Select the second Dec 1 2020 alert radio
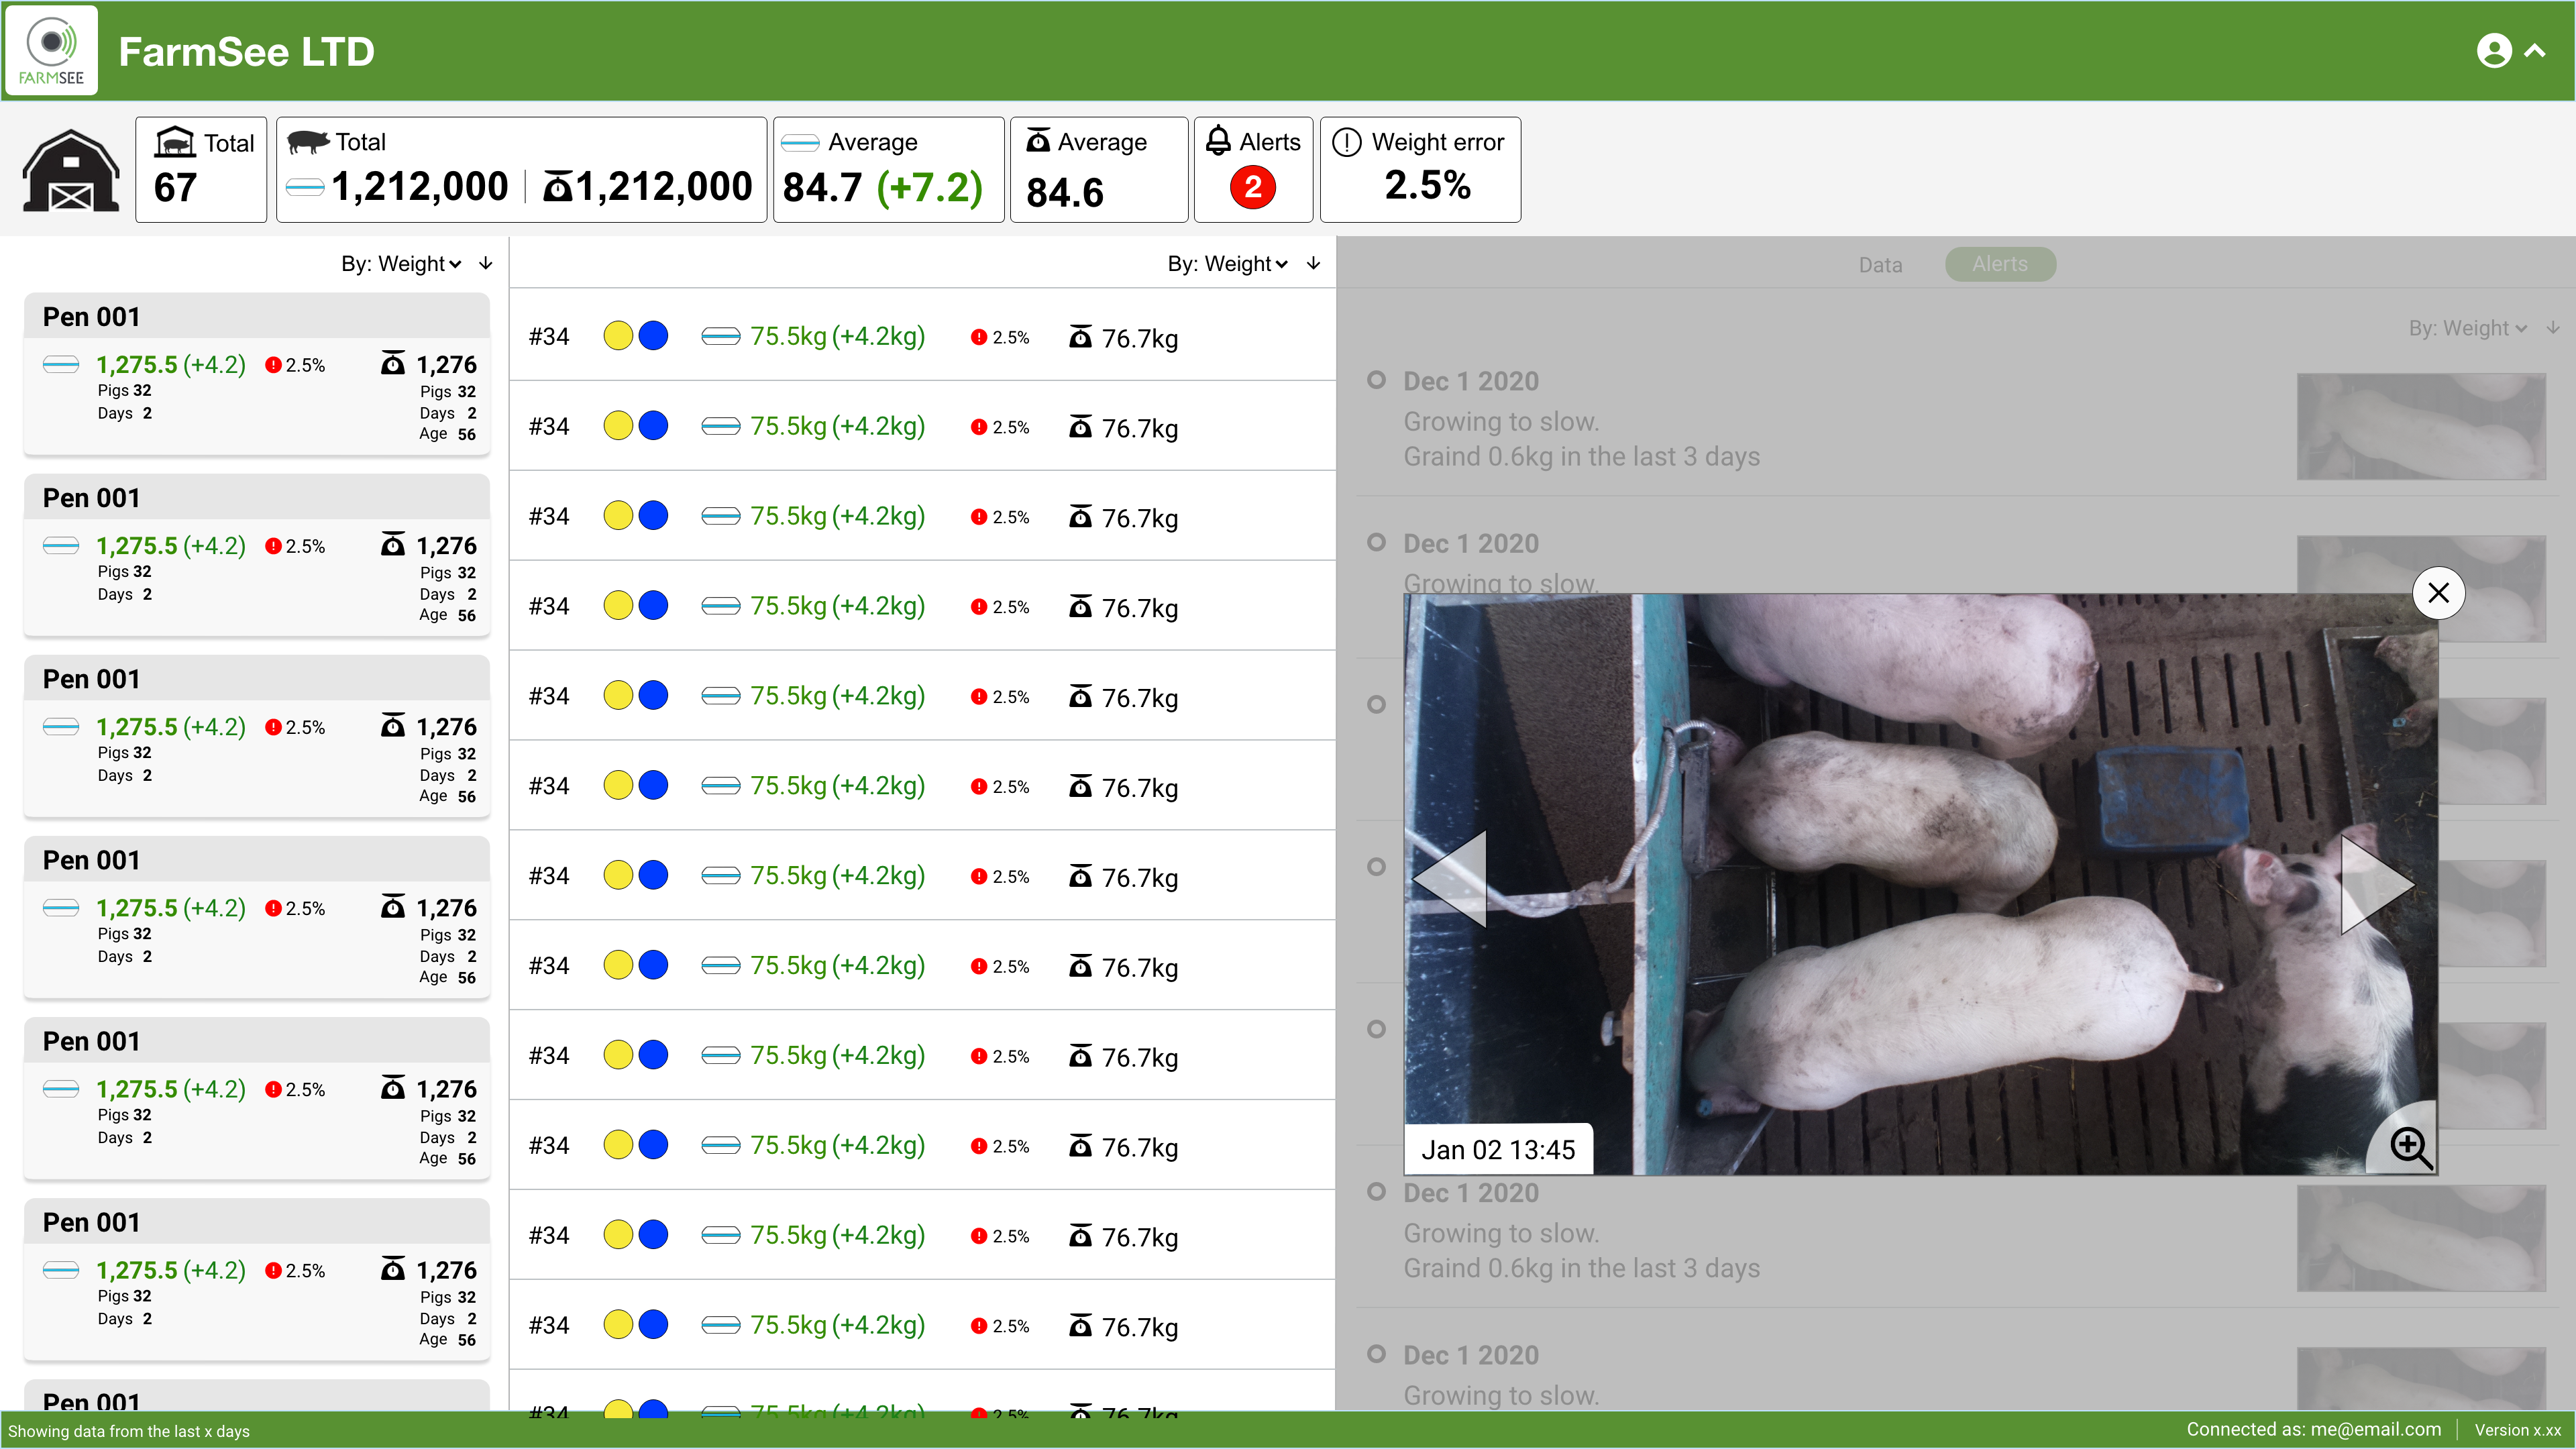Screen dimensions: 2576x1449 coord(1376,542)
